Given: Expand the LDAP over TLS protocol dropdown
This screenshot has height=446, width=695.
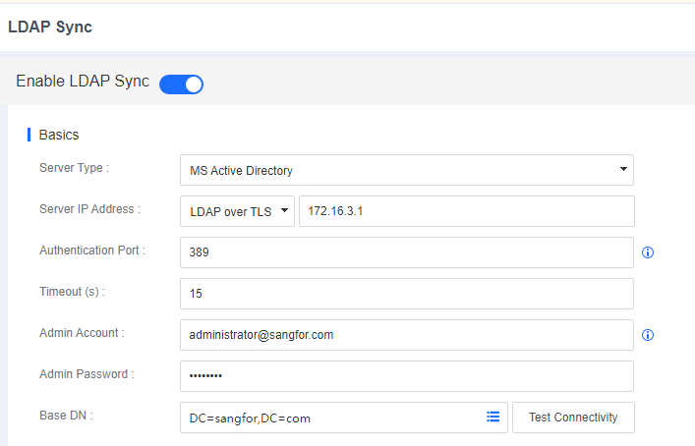Looking at the screenshot, I should coord(237,211).
